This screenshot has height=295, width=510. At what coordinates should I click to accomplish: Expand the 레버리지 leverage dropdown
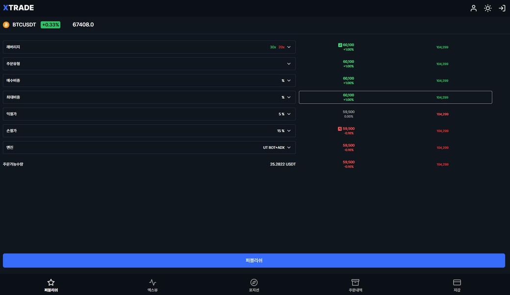289,47
